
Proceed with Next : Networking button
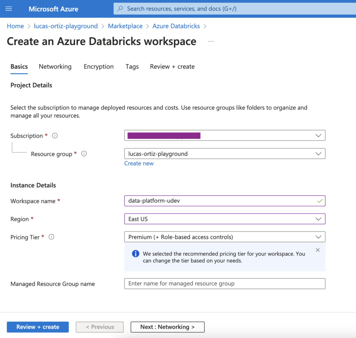pos(168,327)
